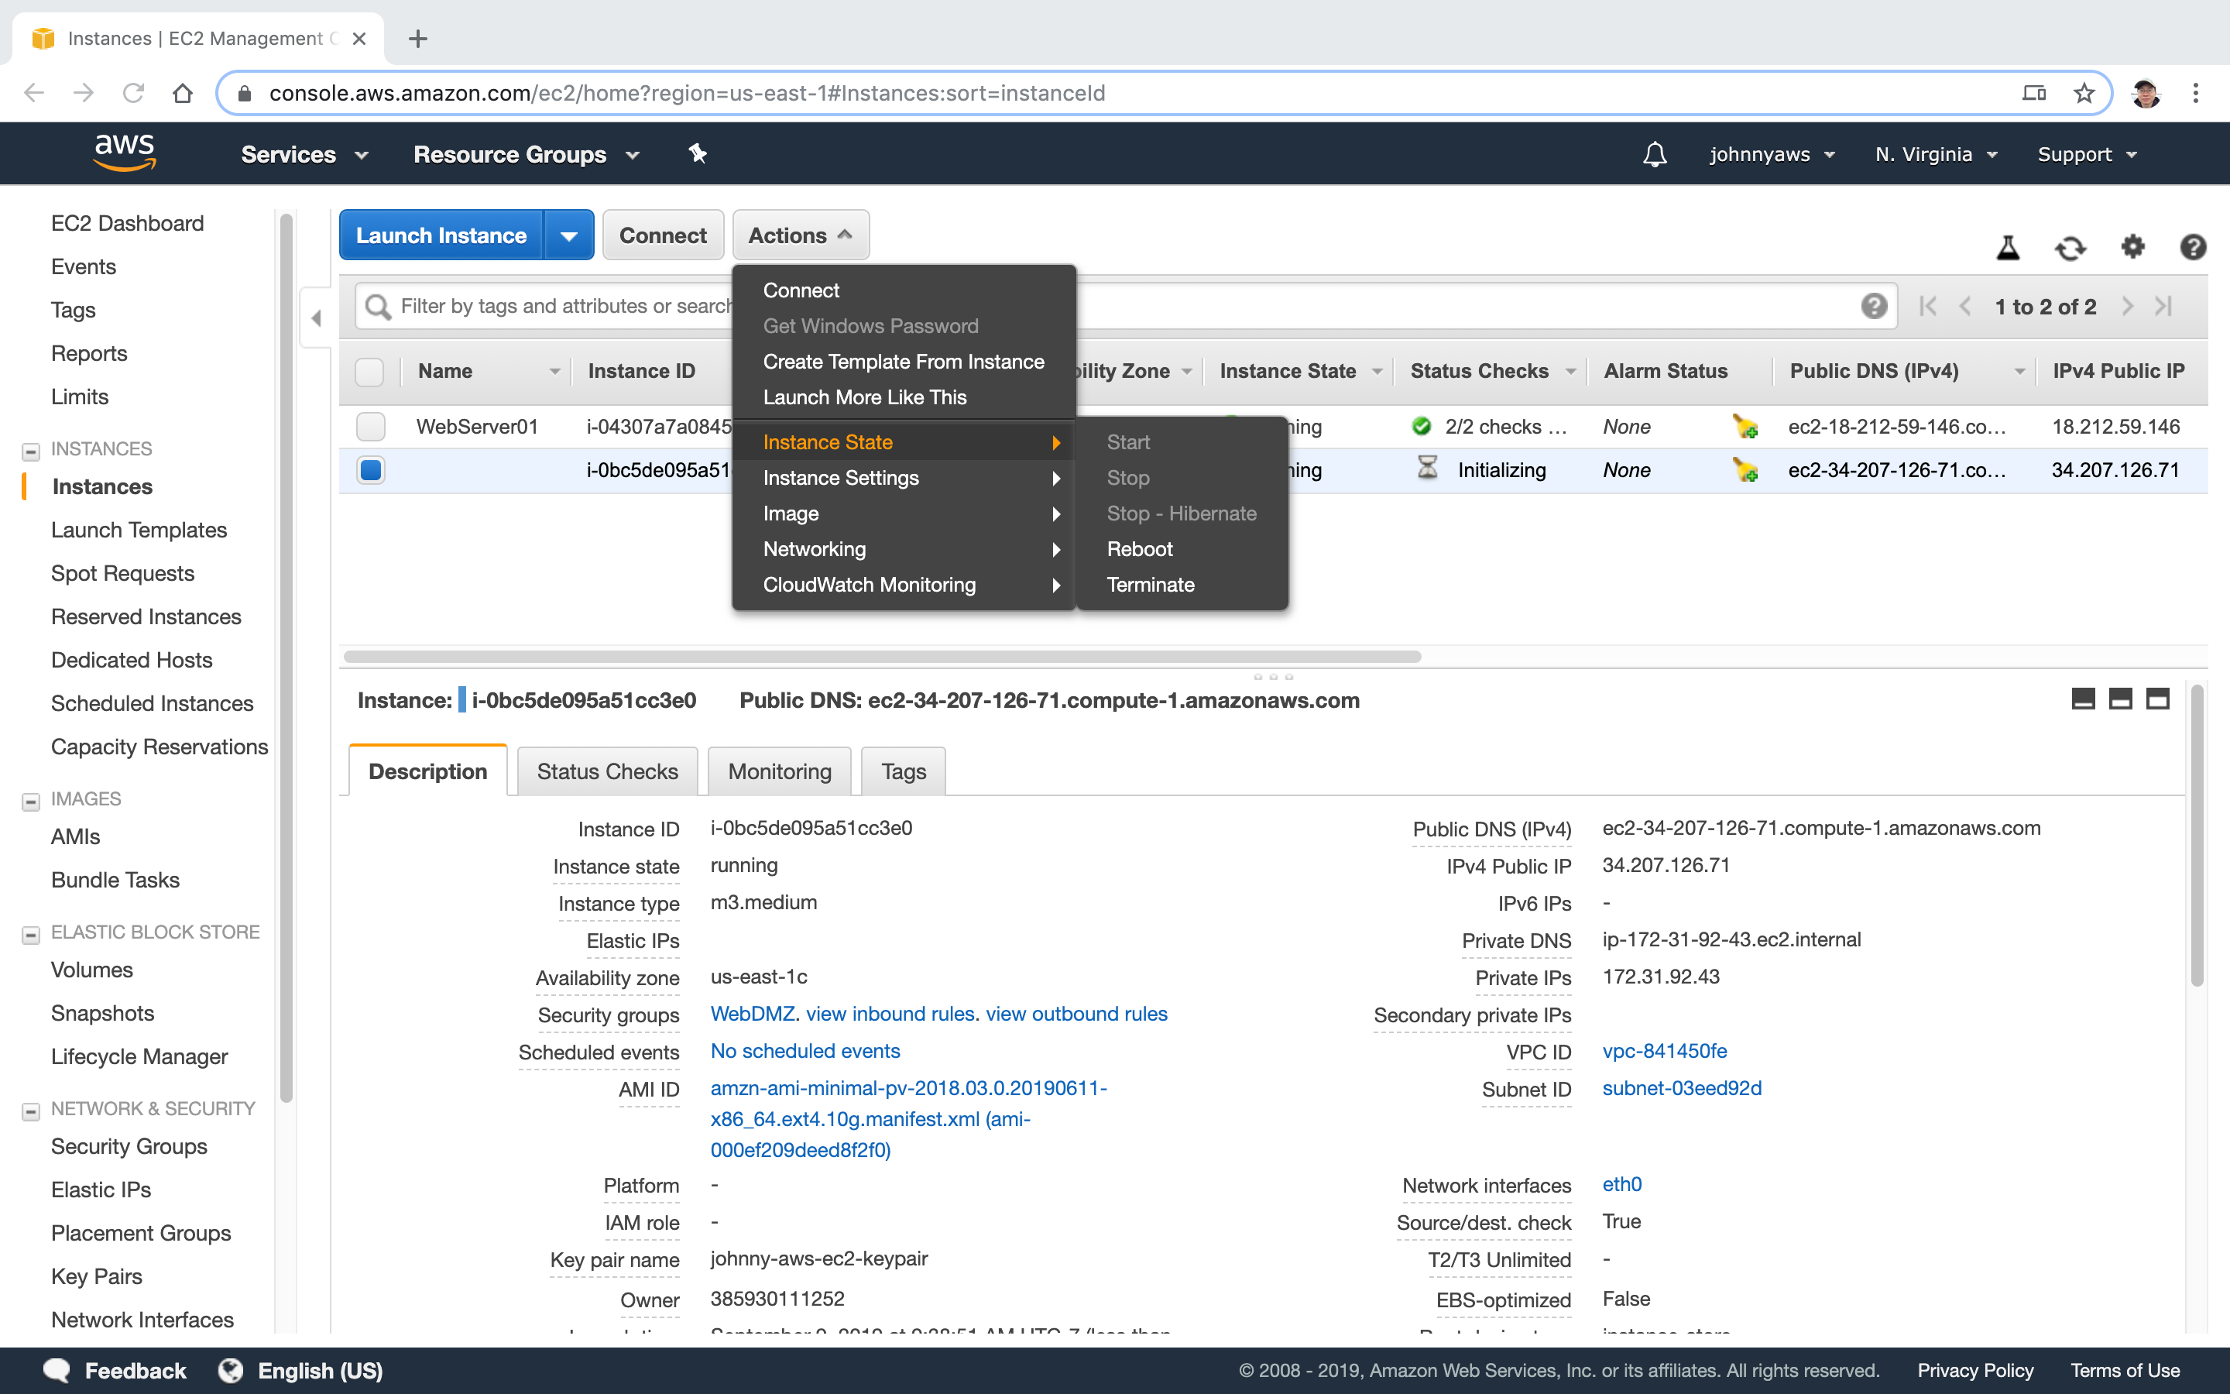Click alarm icon for WebServer01 row

(x=1745, y=426)
